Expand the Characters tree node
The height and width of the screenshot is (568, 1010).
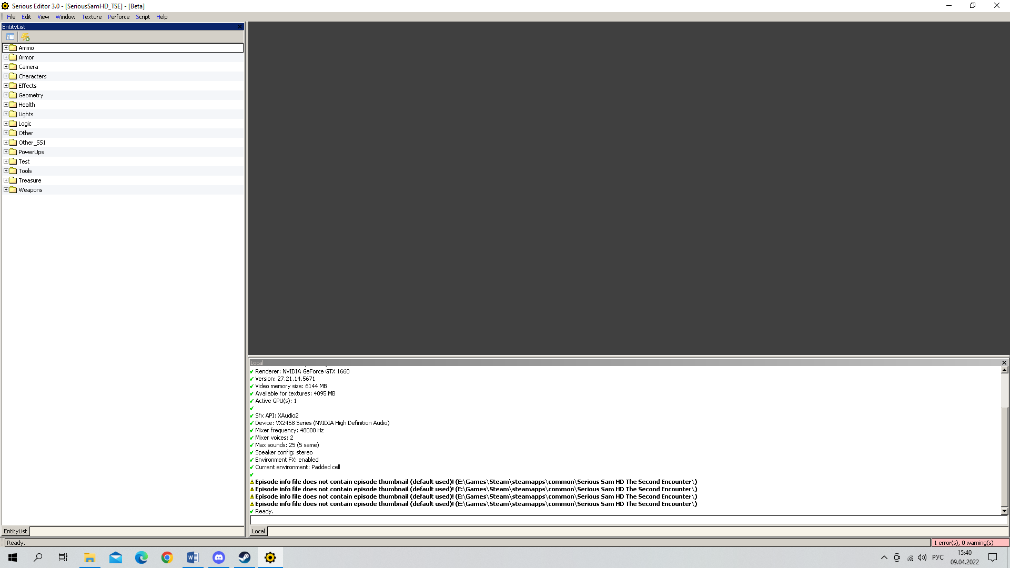click(x=6, y=76)
